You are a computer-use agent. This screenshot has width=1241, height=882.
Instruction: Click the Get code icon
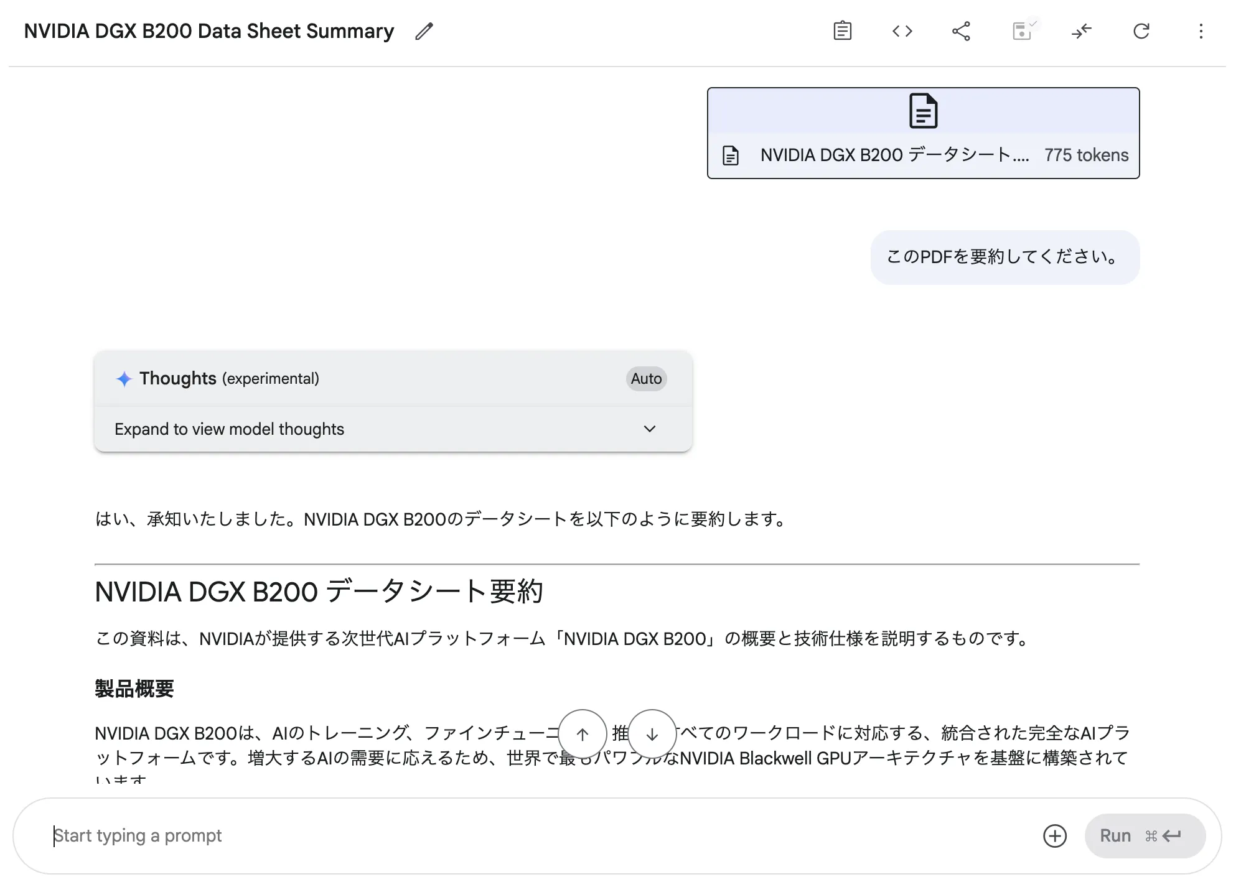(902, 31)
